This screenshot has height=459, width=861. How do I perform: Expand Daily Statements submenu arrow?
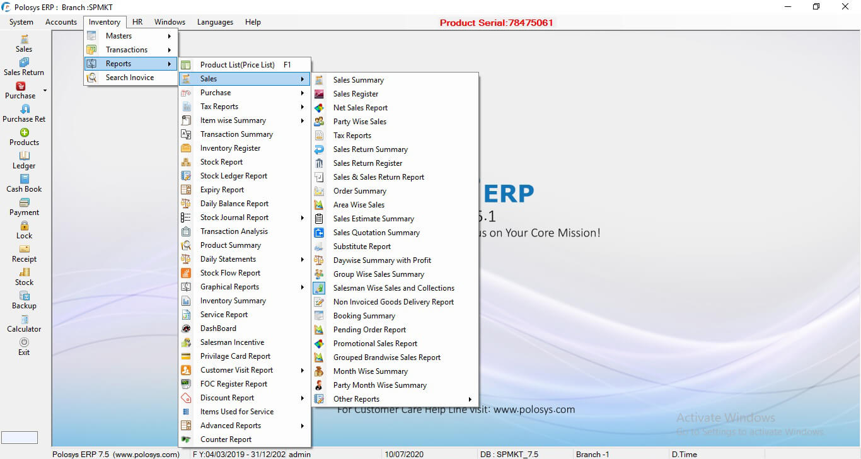tap(303, 259)
